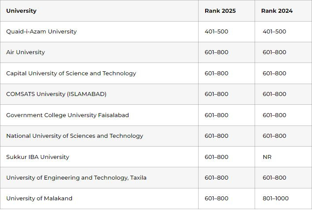312x210 pixels.
Task: Click Capital University of Science and Technology
Action: (71, 74)
